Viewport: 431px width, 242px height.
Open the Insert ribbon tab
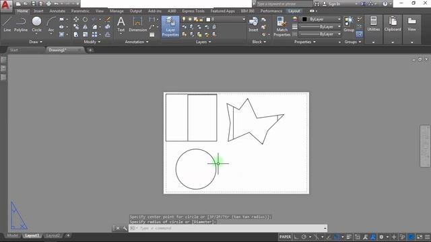click(x=38, y=11)
